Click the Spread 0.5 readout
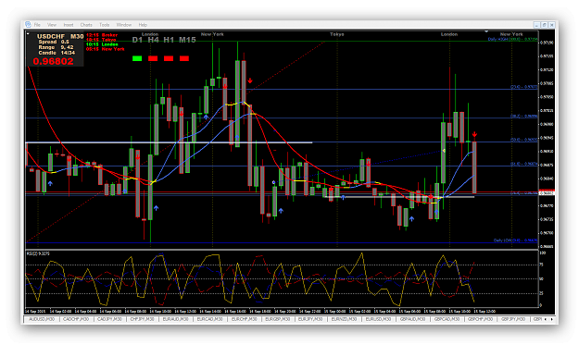579x345 pixels. click(x=54, y=42)
